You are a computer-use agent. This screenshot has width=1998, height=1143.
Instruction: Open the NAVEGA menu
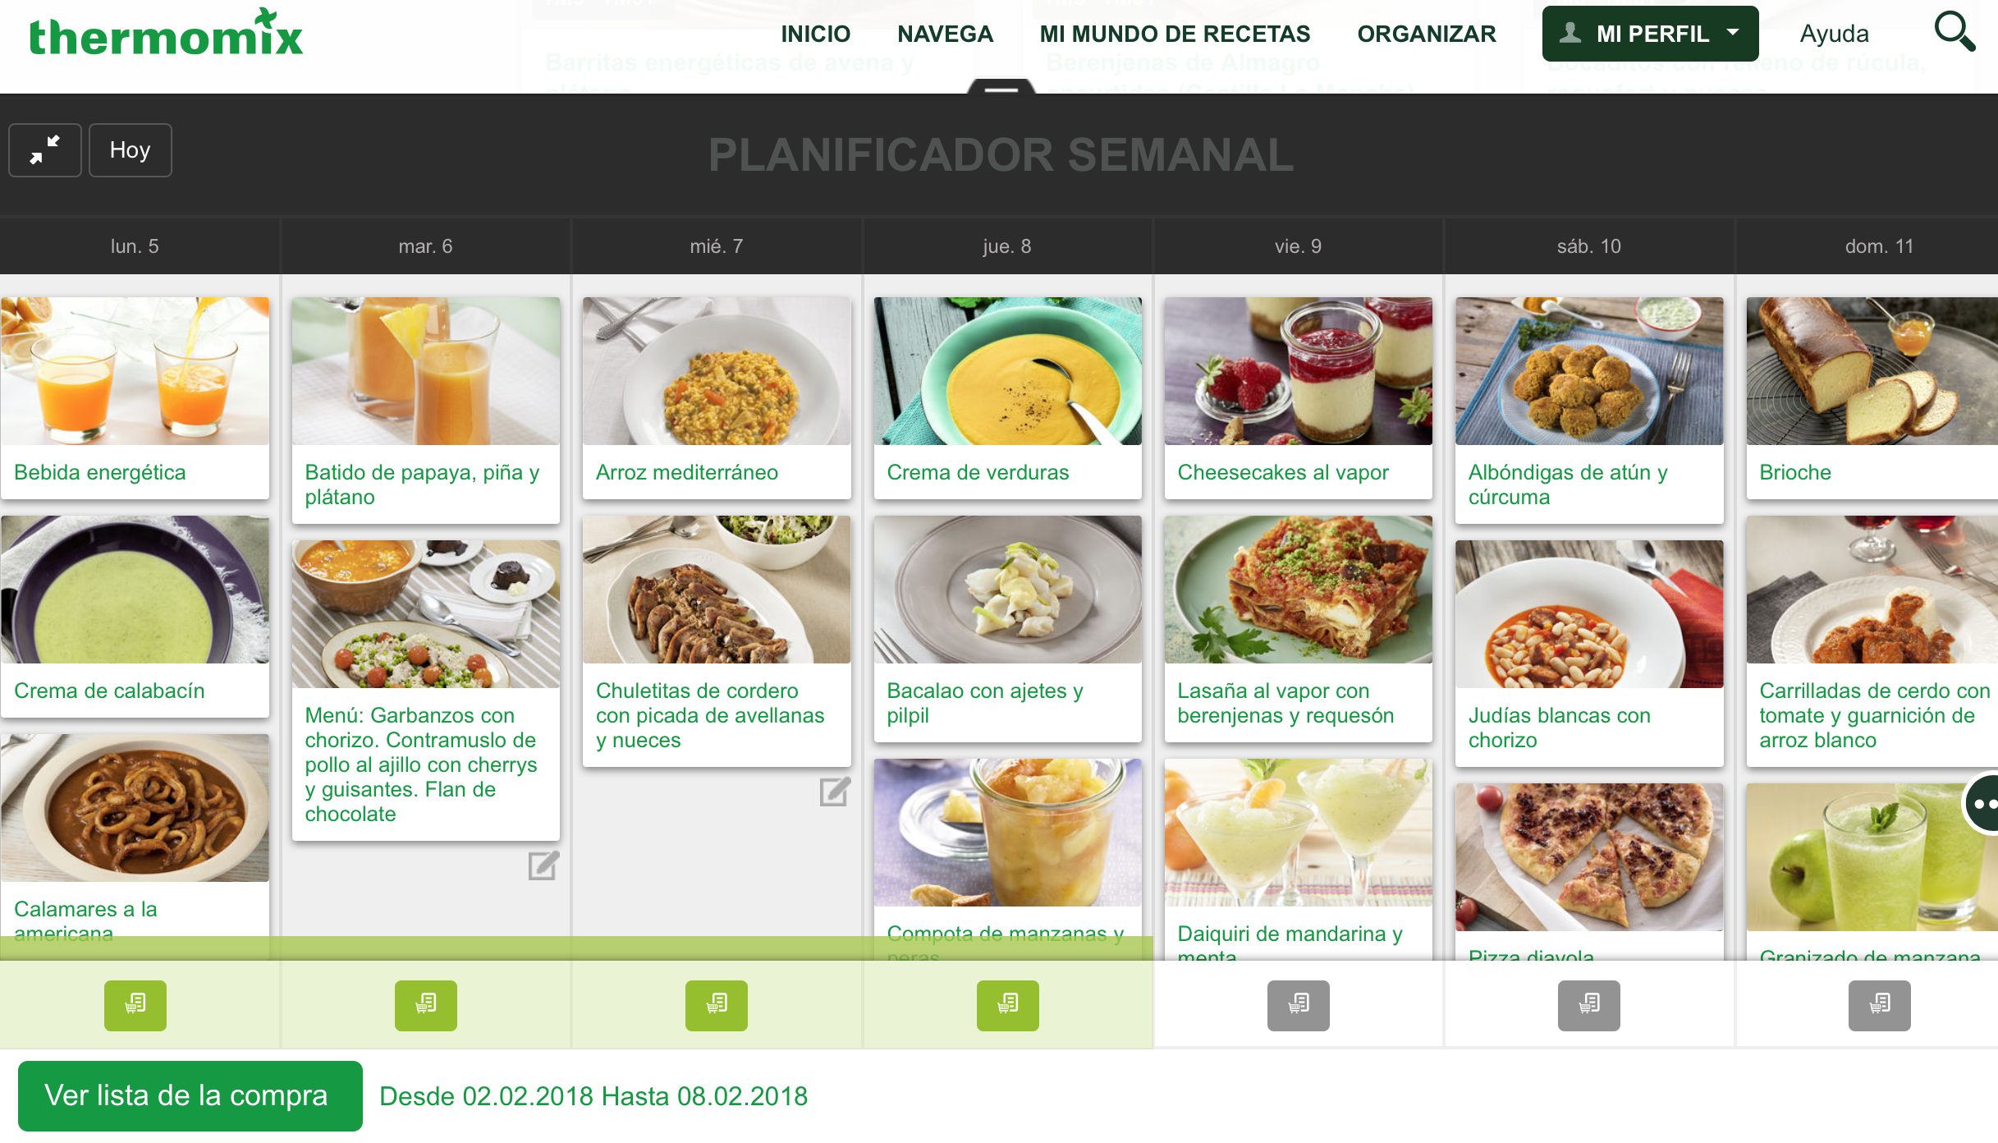945,34
